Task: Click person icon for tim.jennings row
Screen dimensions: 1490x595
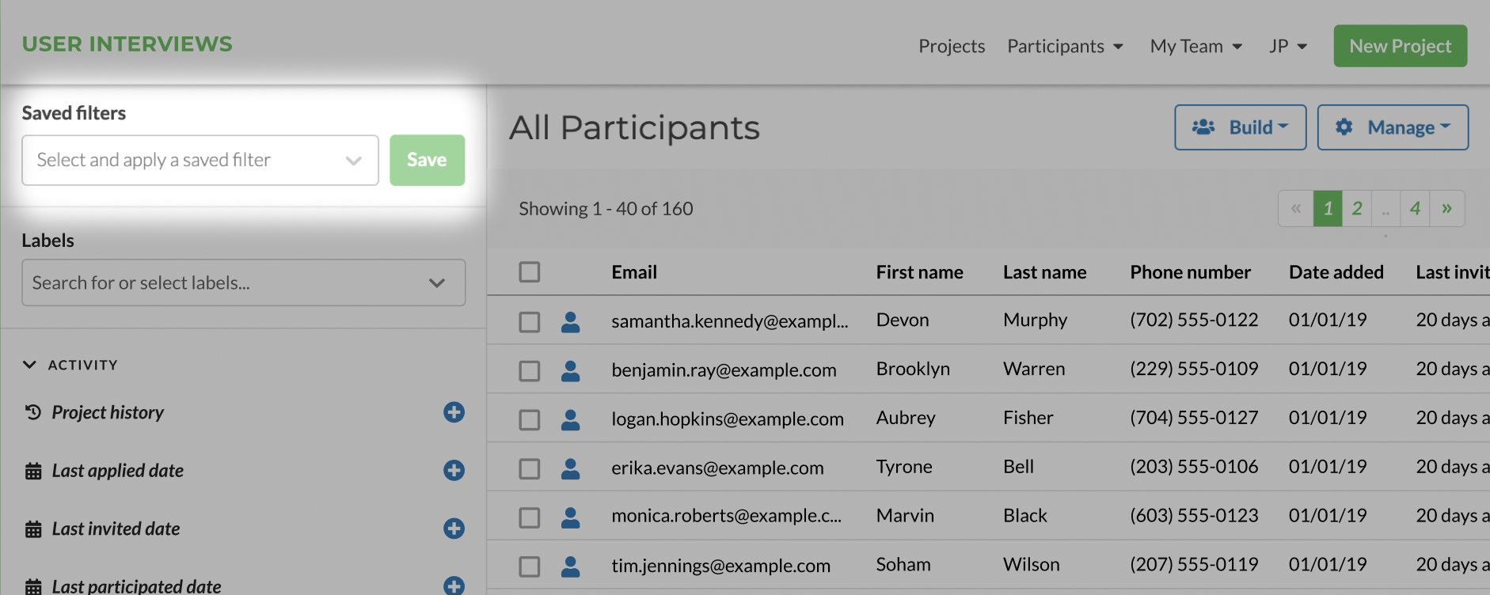Action: tap(570, 566)
